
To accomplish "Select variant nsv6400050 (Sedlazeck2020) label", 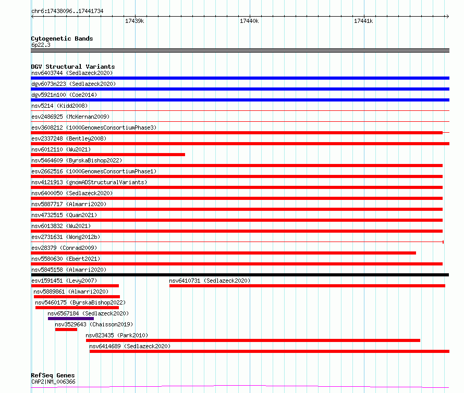I will coord(72,193).
